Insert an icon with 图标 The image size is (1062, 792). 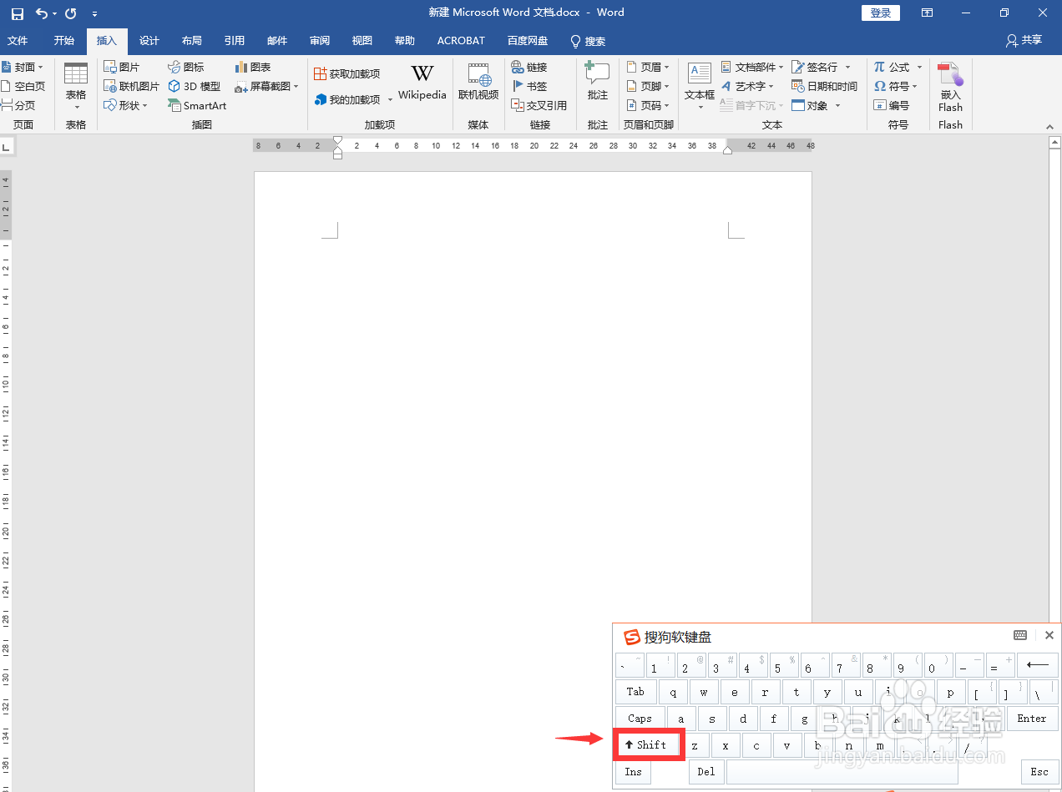click(186, 67)
